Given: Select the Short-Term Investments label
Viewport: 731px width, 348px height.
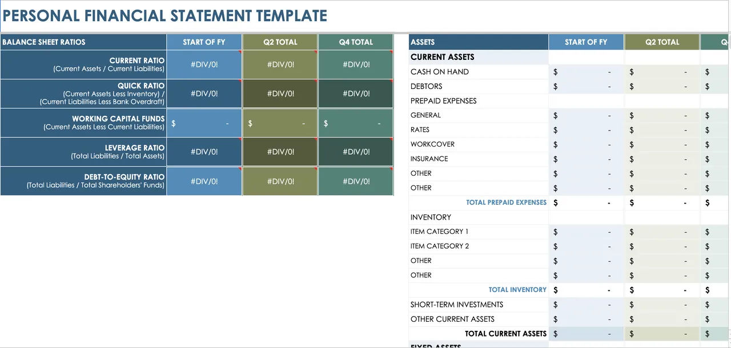Looking at the screenshot, I should 479,305.
